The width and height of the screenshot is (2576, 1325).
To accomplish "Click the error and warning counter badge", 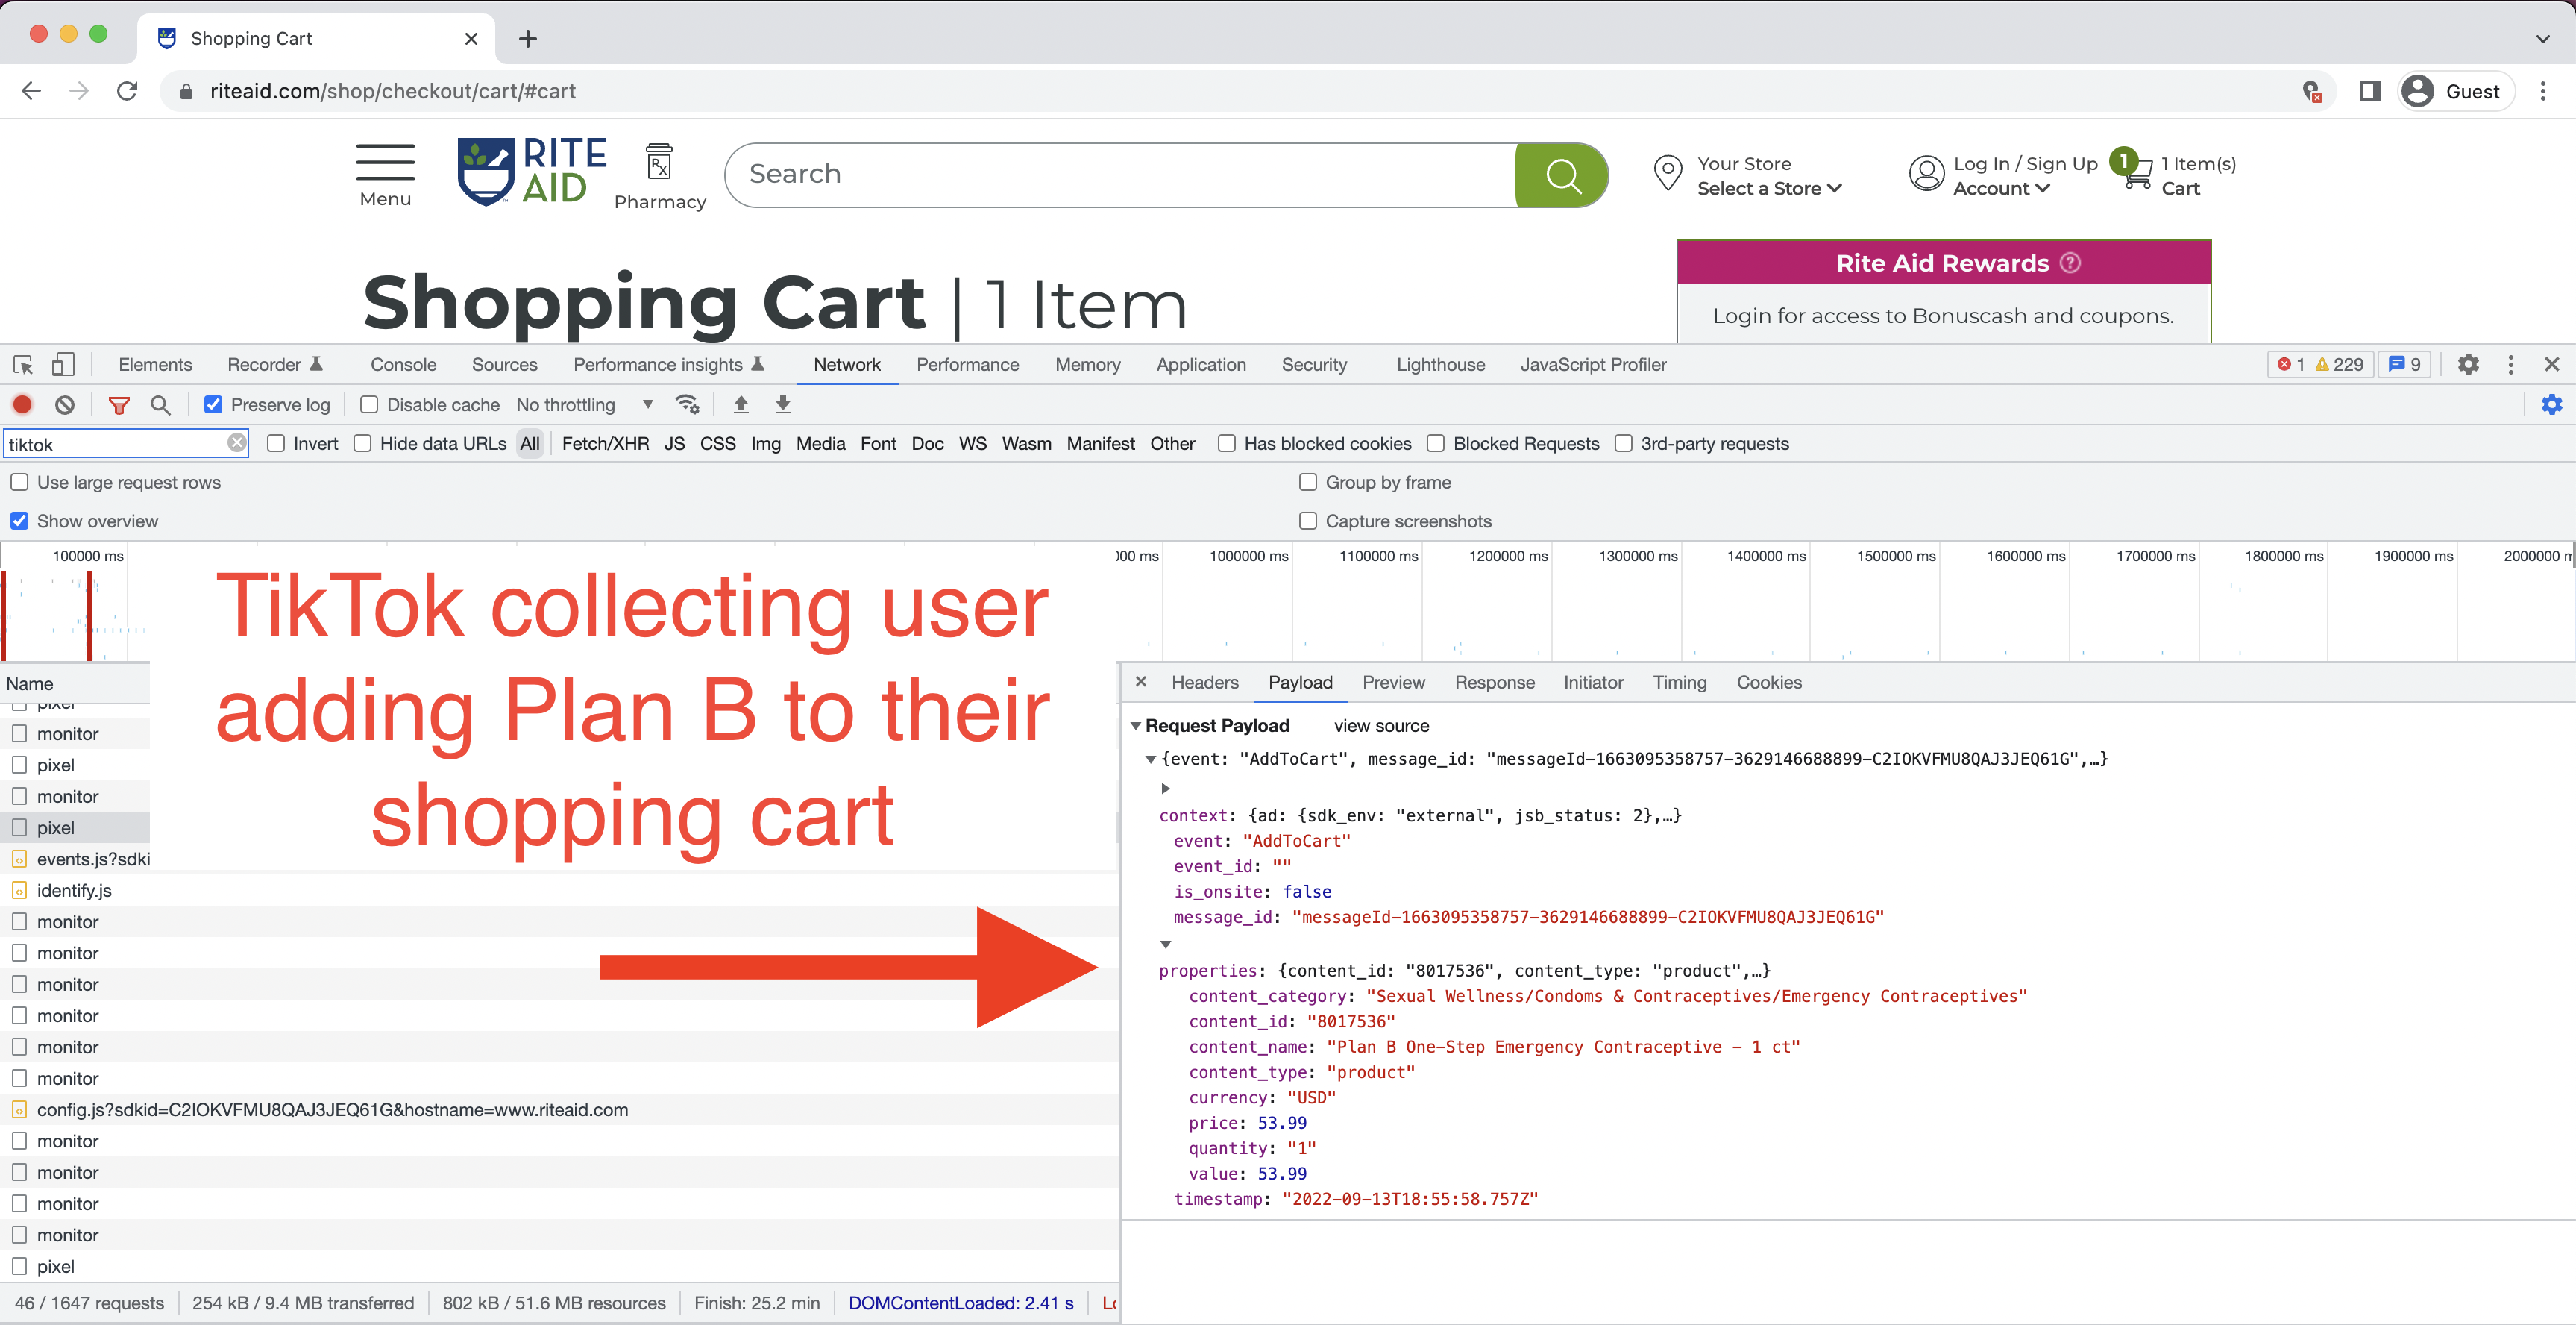I will pos(2321,365).
